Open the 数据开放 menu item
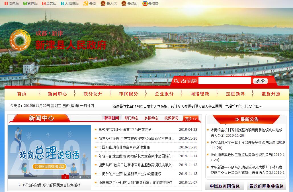 (x=271, y=94)
